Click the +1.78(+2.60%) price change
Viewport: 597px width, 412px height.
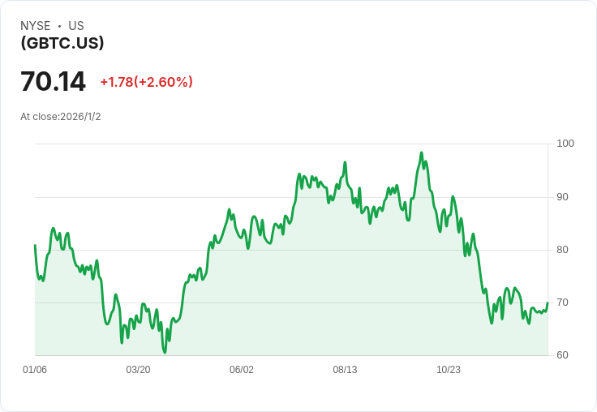click(146, 82)
